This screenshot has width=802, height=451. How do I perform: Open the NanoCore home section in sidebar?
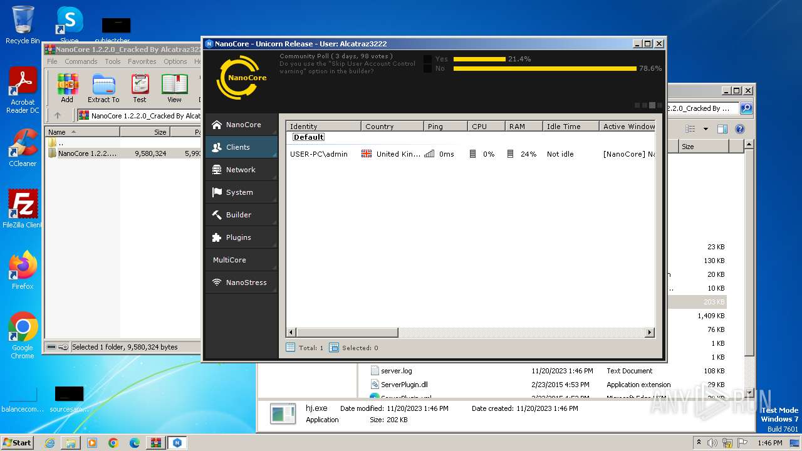click(x=241, y=125)
